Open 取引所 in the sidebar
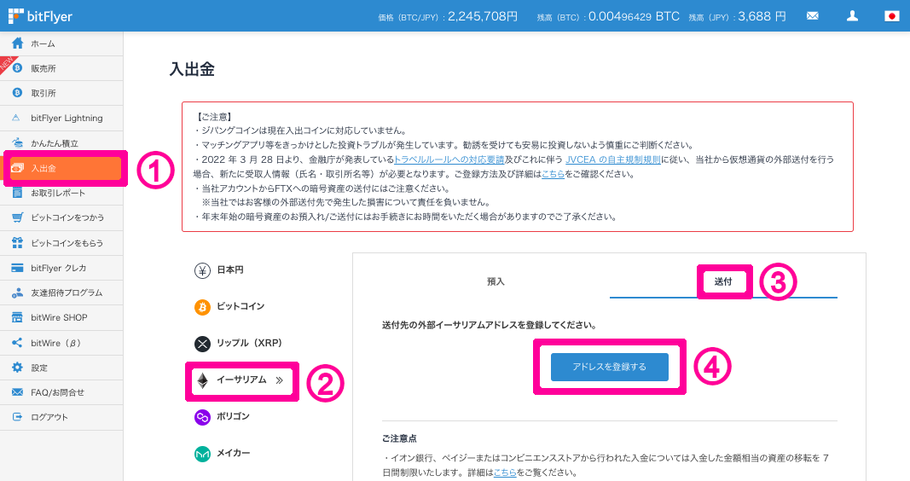The height and width of the screenshot is (481, 910). 61,93
